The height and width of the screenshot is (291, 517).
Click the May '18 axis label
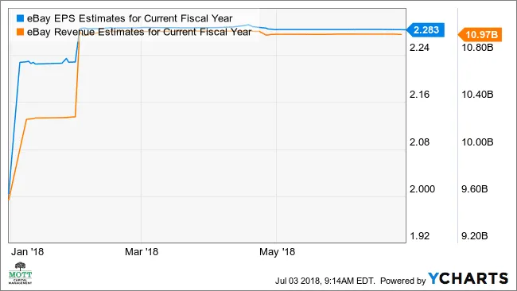click(x=277, y=252)
